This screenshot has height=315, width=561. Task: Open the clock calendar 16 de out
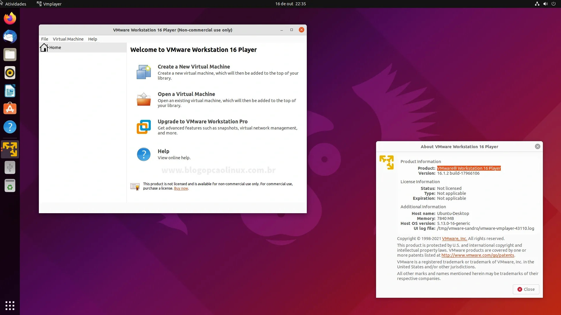(290, 4)
